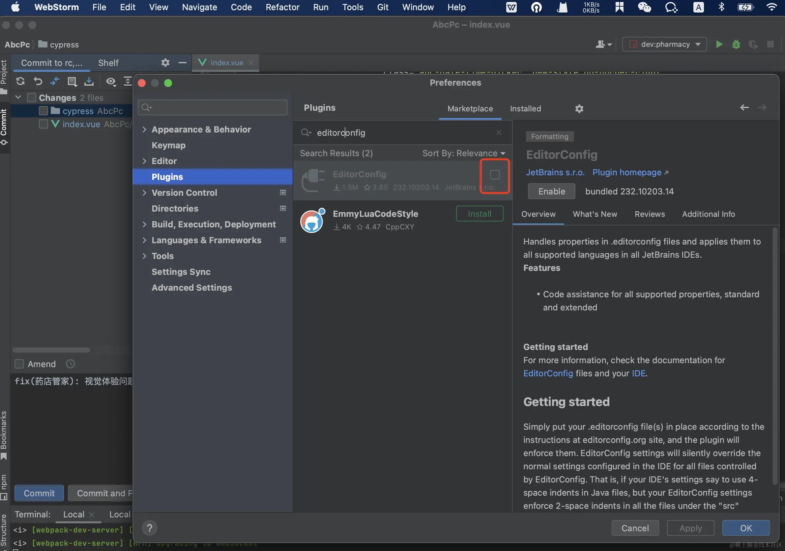This screenshot has width=785, height=551.
Task: Open the Sort By Relevance dropdown
Action: tap(463, 153)
